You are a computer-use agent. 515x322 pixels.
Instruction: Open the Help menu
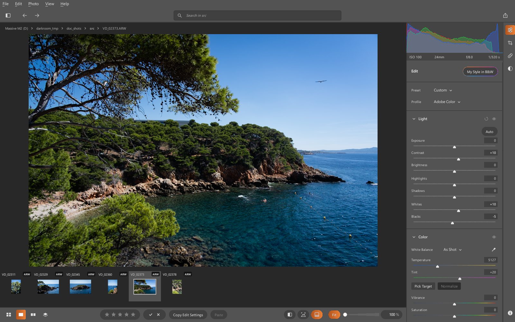click(x=65, y=4)
